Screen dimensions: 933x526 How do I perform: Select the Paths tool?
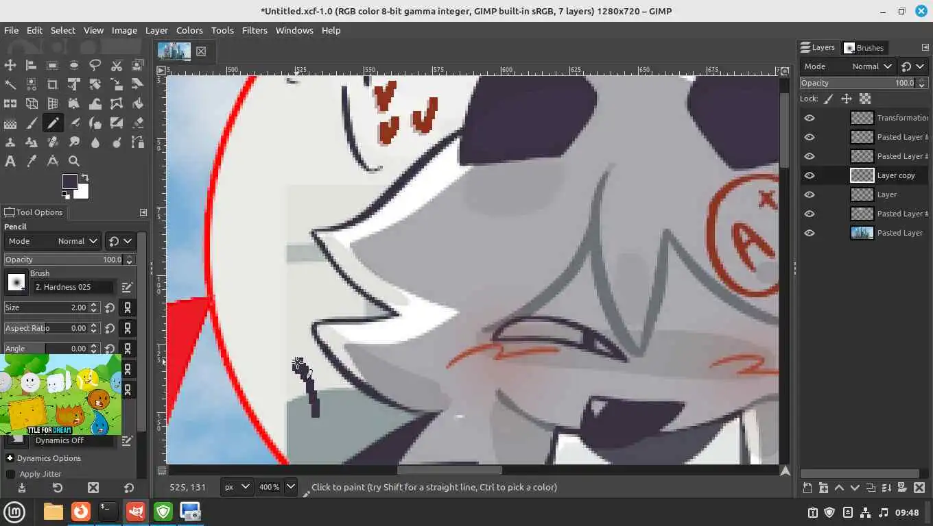click(x=137, y=142)
